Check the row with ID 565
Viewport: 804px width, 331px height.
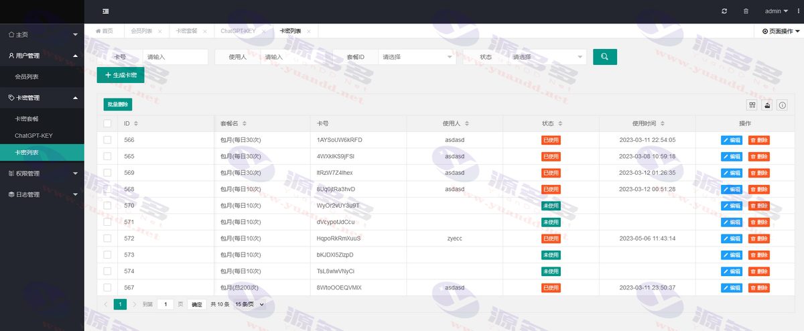(107, 156)
